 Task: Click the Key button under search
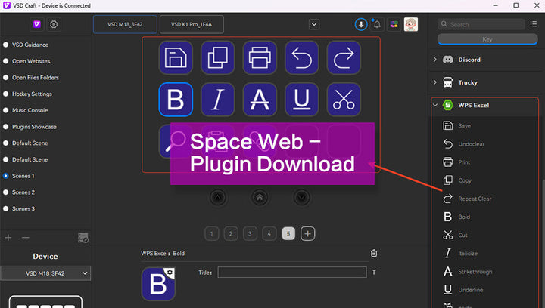point(487,39)
